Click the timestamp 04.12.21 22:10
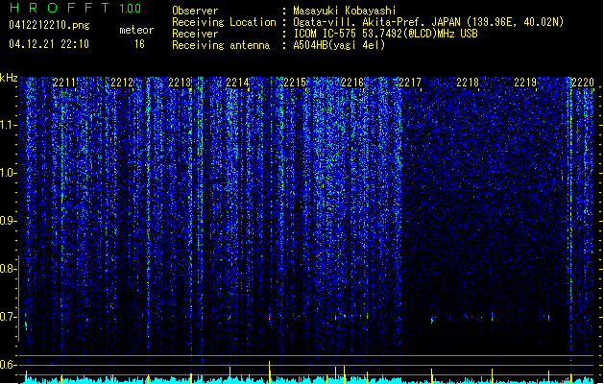The height and width of the screenshot is (384, 604). click(x=49, y=44)
